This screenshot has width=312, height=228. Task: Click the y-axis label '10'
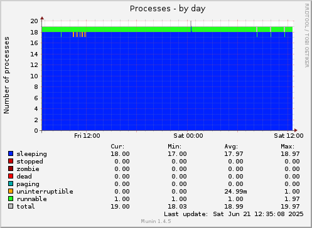coord(34,76)
